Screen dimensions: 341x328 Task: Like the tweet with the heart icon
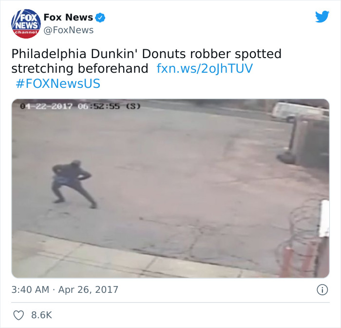point(19,315)
